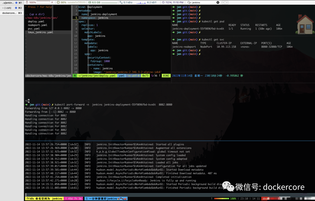Click 'Forwarding from 127.0.0.1:8082' line
The image size is (315, 201).
[53, 108]
